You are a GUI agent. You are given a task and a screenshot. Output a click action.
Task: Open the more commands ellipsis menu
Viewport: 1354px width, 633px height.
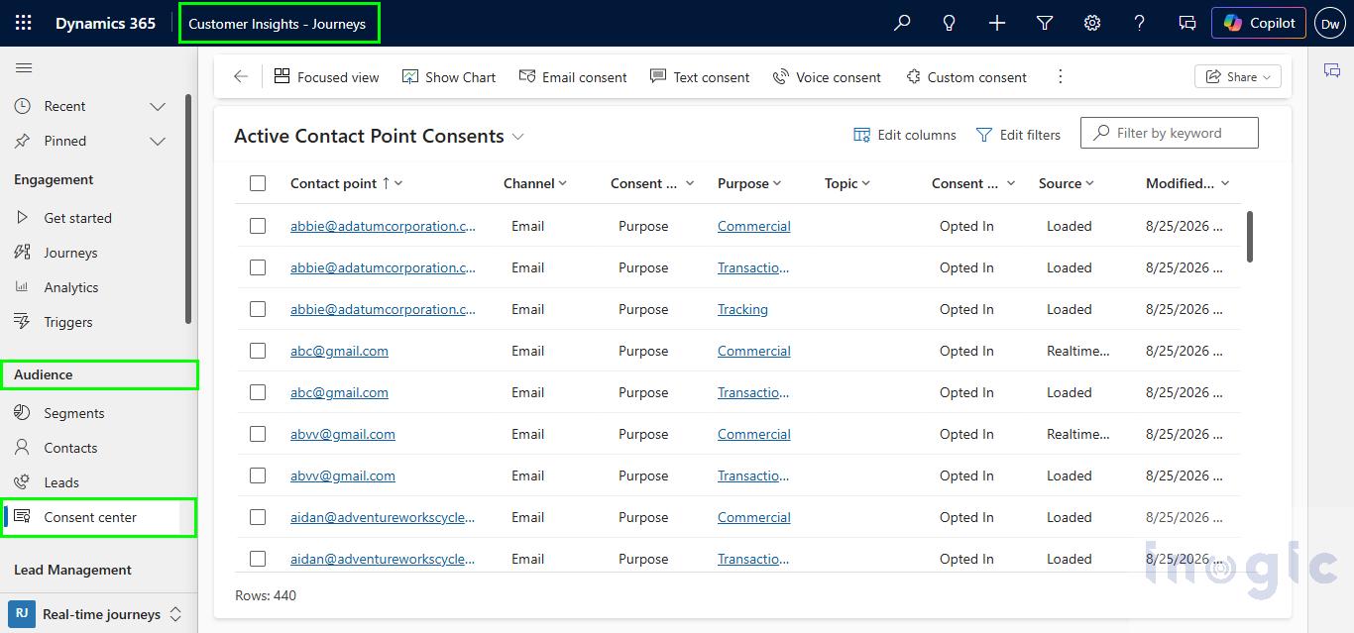pos(1061,76)
